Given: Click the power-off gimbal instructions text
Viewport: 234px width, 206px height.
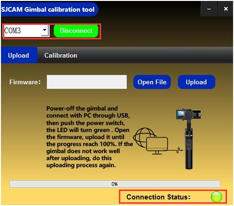Looking at the screenshot, I should (89, 137).
